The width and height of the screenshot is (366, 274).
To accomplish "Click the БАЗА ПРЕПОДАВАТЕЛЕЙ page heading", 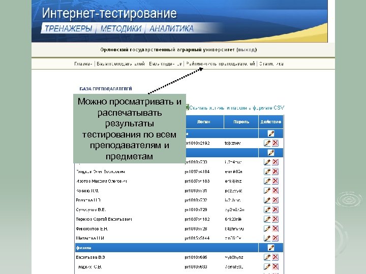I will coord(106,89).
